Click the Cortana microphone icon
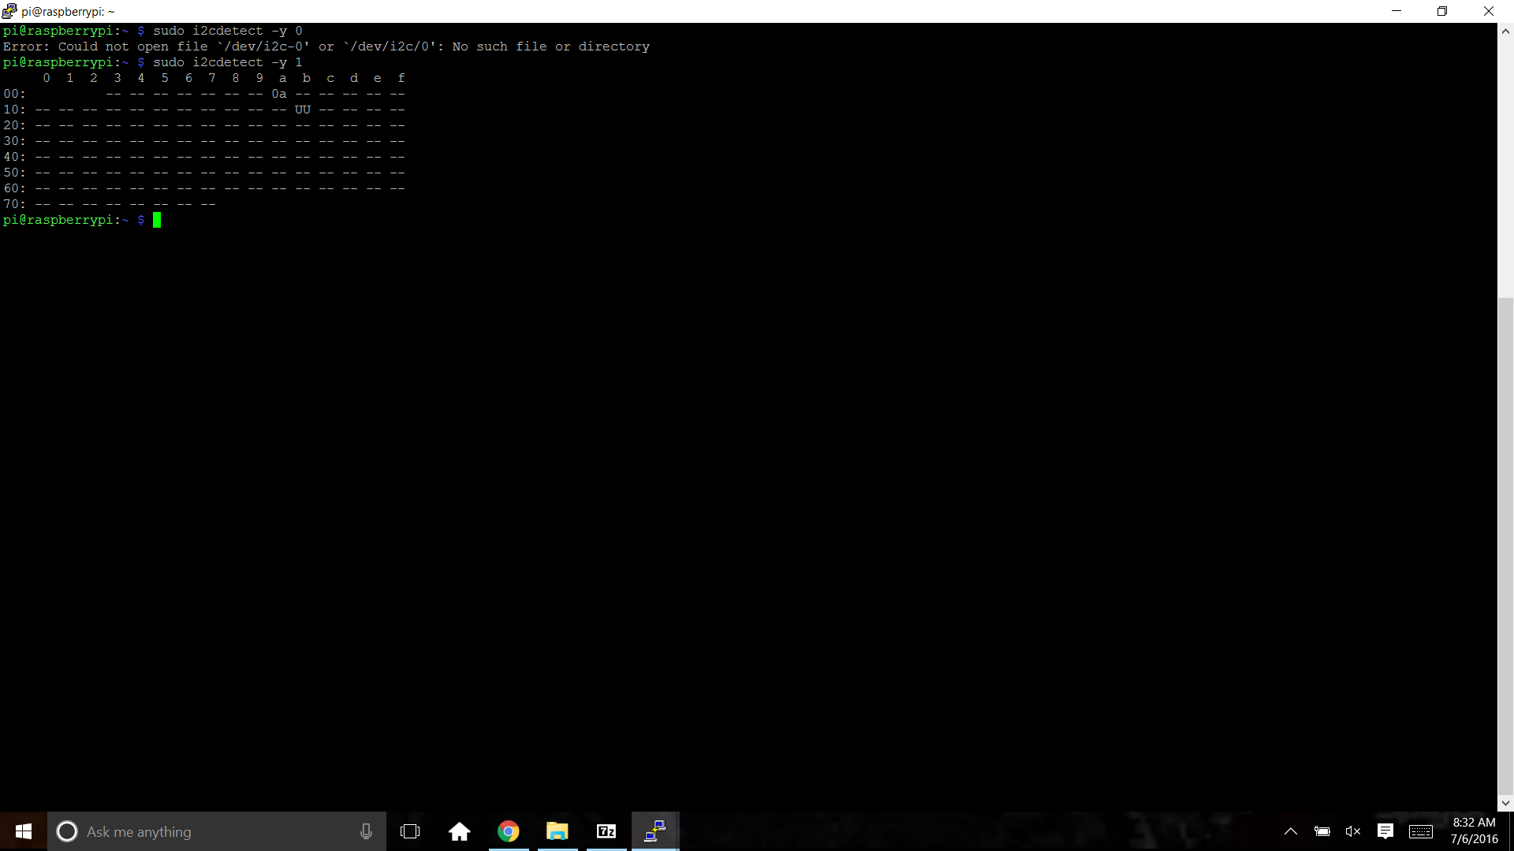The image size is (1514, 851). (x=366, y=831)
